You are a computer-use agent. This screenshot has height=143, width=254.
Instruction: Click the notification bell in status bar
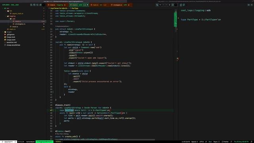coord(252,142)
